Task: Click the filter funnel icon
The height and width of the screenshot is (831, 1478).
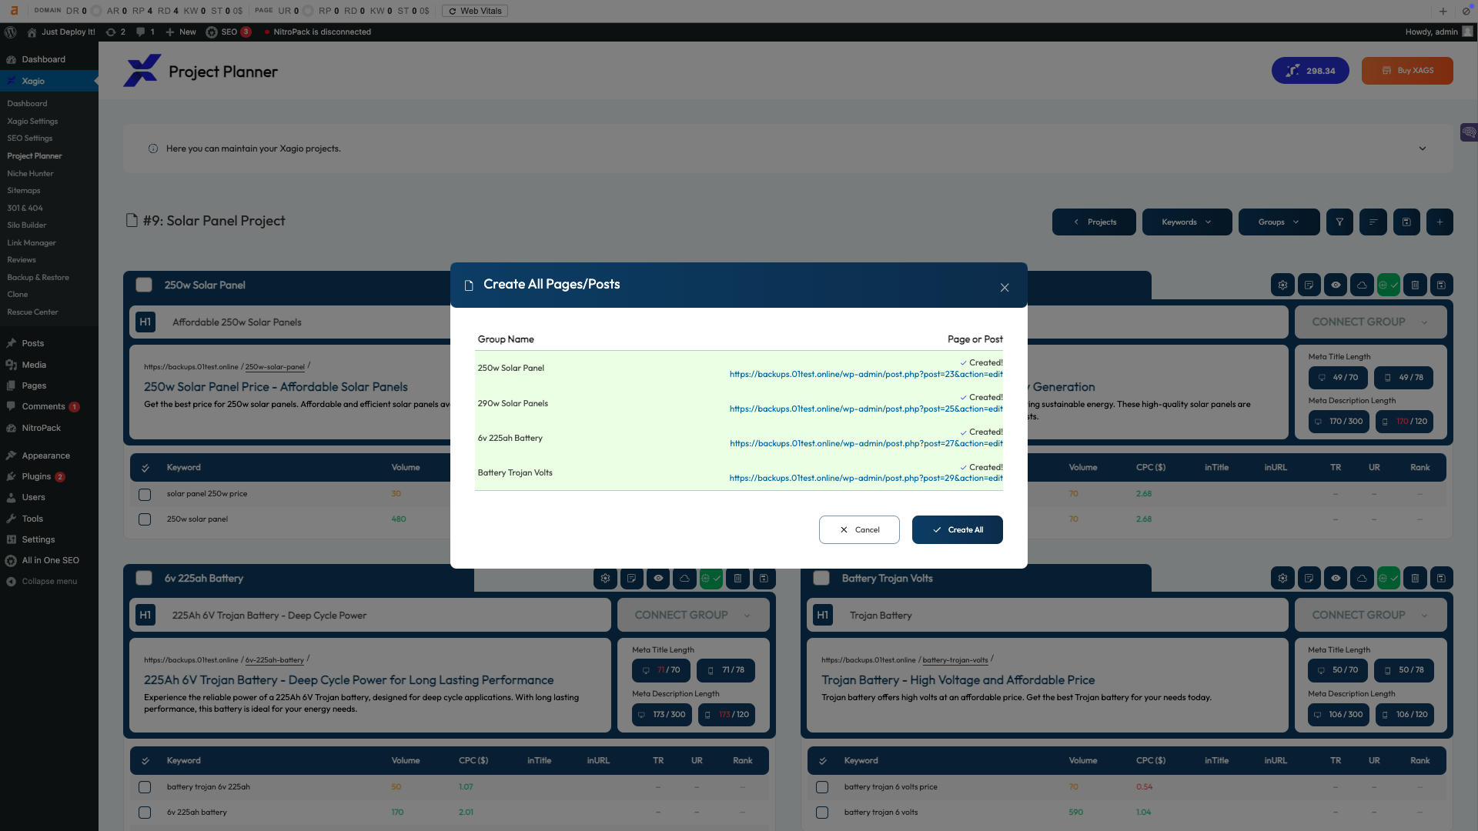Action: tap(1339, 222)
